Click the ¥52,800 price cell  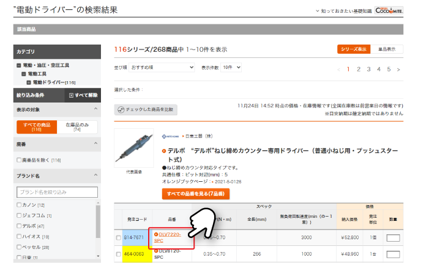pyautogui.click(x=349, y=237)
